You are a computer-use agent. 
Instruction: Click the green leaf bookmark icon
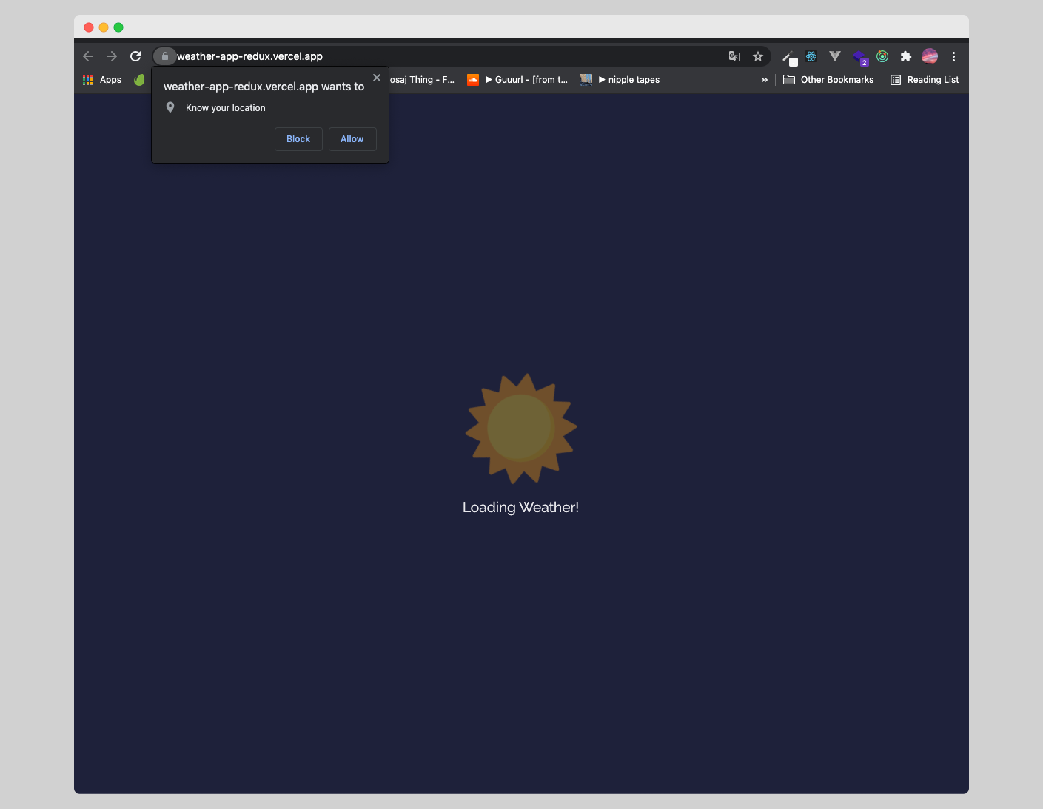139,80
